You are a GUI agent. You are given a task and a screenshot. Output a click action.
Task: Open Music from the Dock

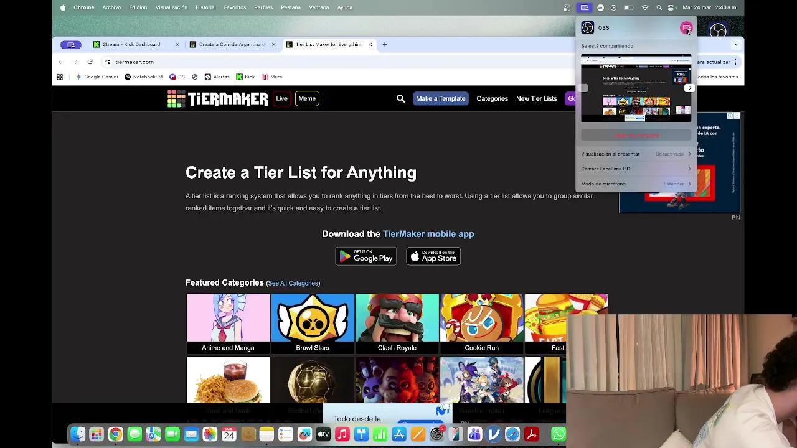(342, 434)
